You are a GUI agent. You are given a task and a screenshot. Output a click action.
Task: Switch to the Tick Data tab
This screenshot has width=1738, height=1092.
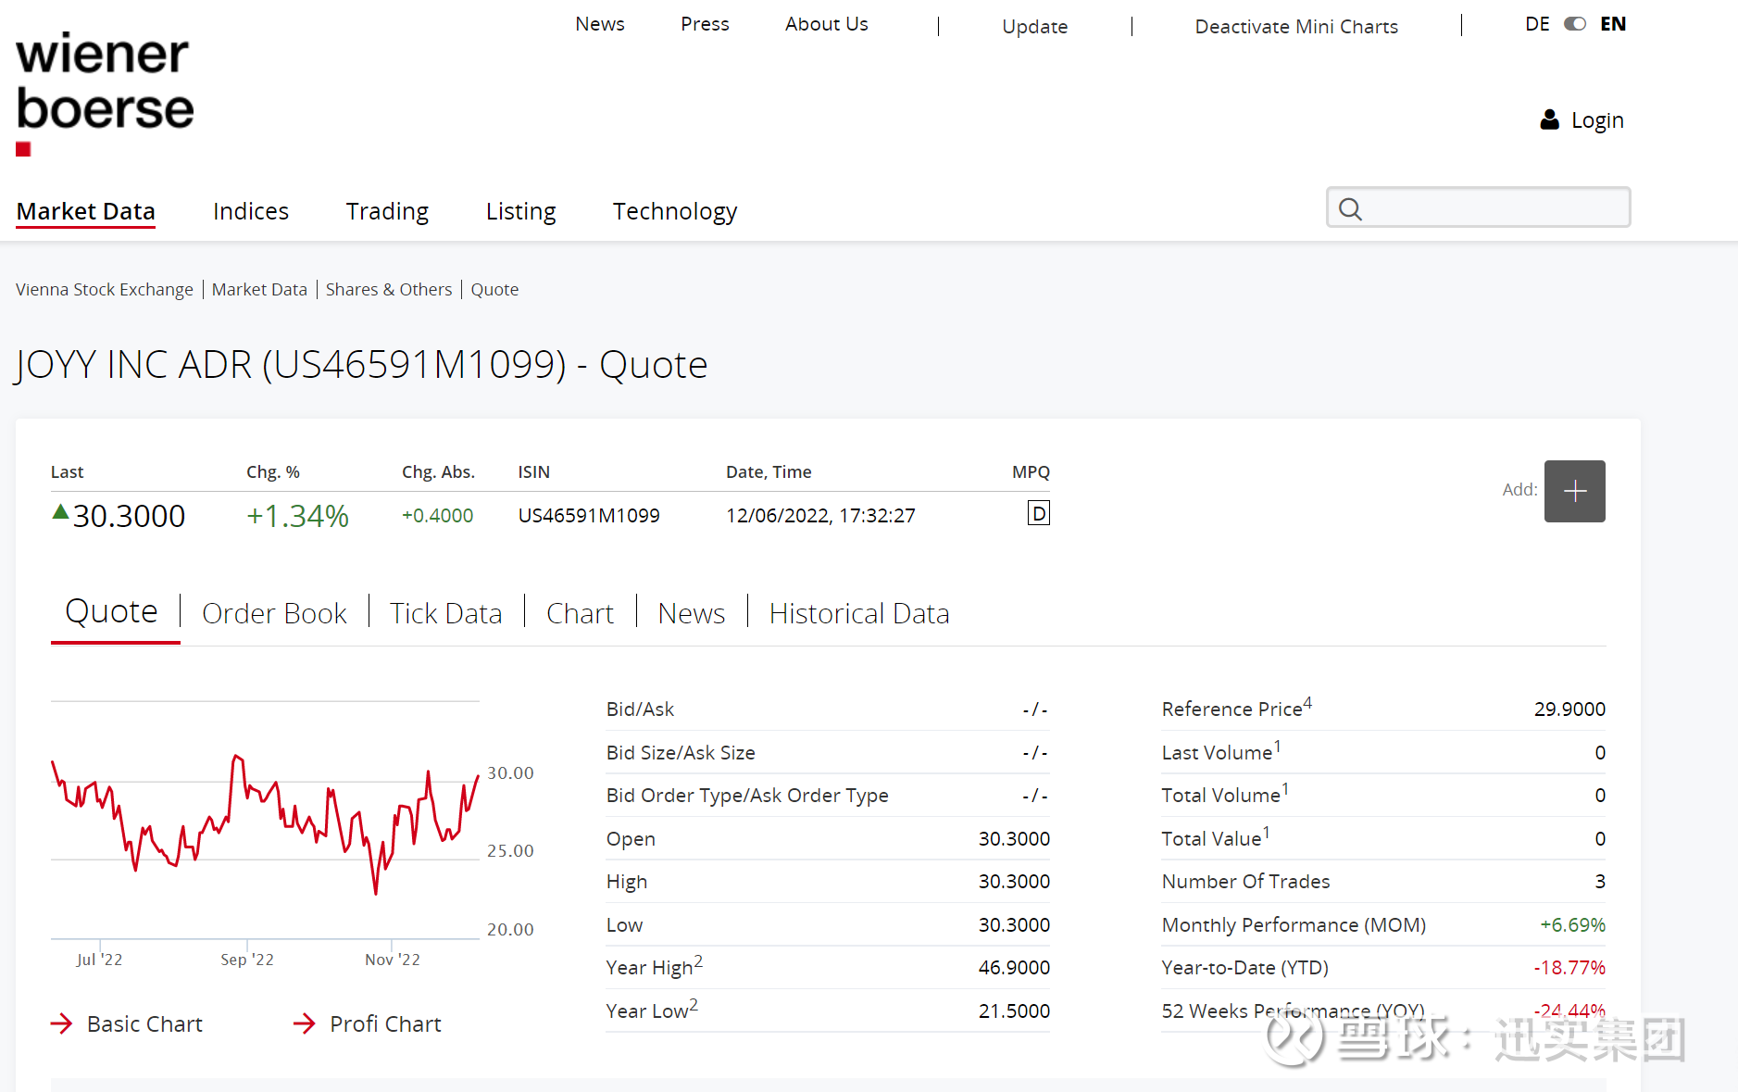(x=445, y=613)
